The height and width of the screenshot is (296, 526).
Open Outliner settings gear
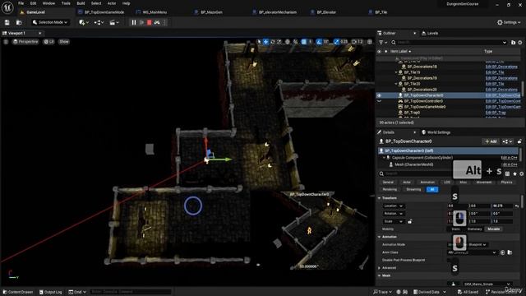coord(520,43)
